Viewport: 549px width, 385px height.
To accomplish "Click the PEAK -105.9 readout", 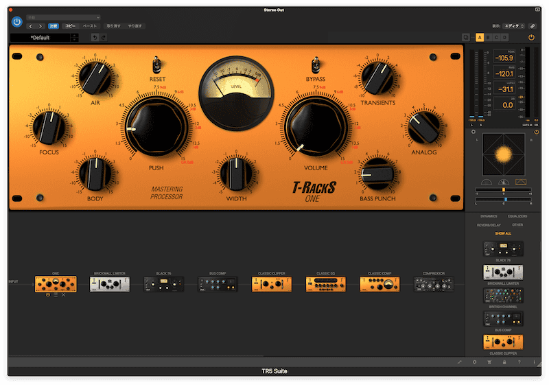I will pos(504,57).
